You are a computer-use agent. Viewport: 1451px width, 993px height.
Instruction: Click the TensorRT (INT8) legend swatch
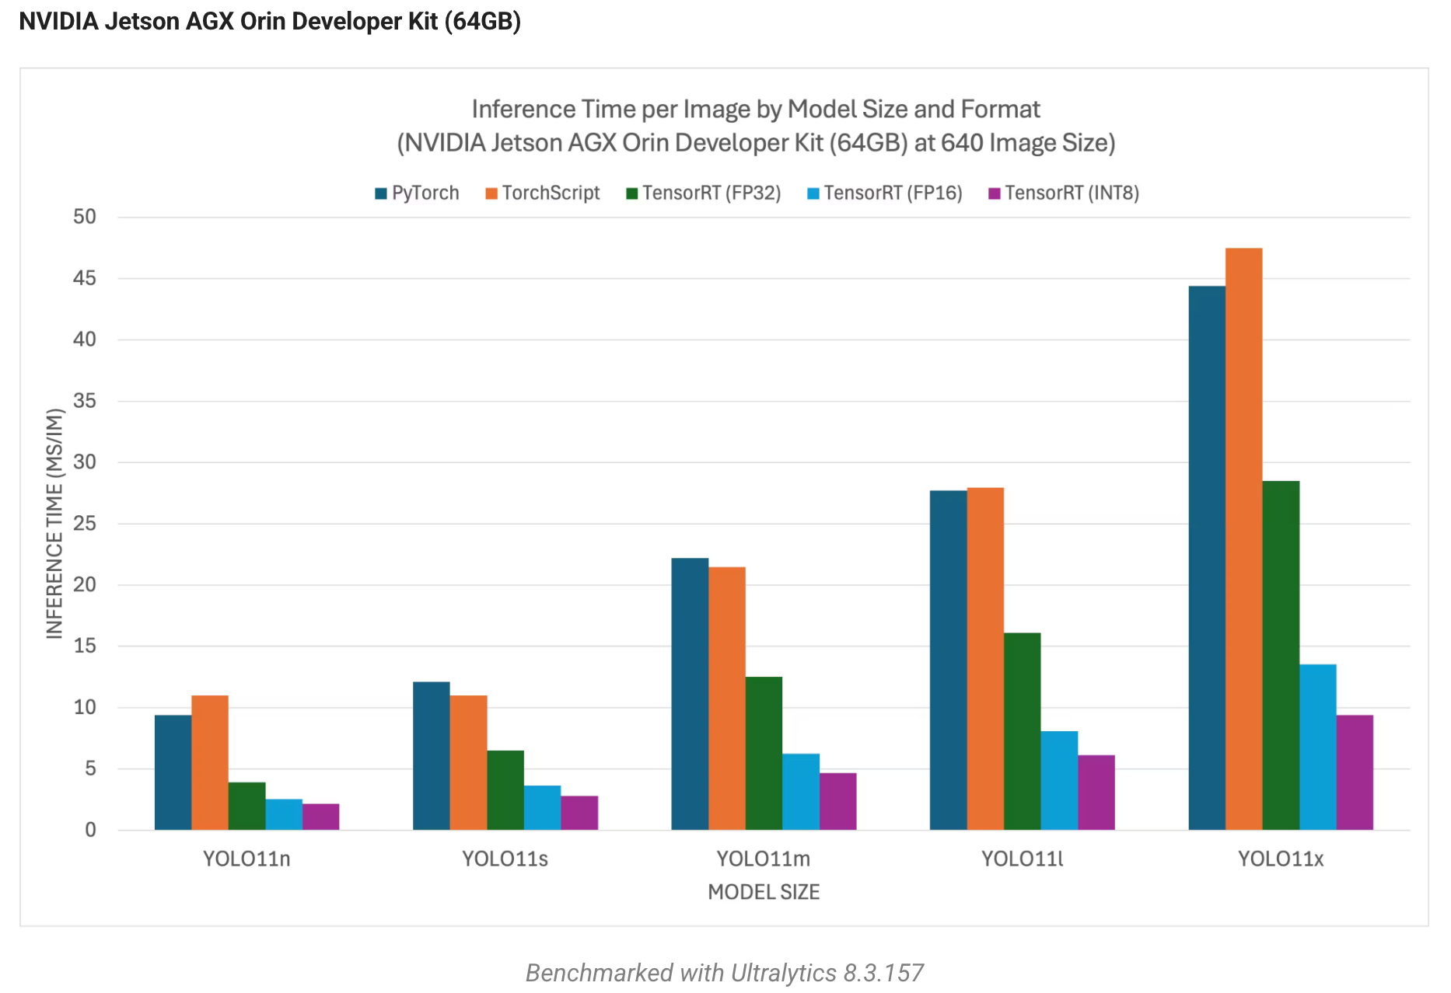[x=995, y=193]
